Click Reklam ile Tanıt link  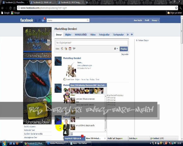coord(29,130)
